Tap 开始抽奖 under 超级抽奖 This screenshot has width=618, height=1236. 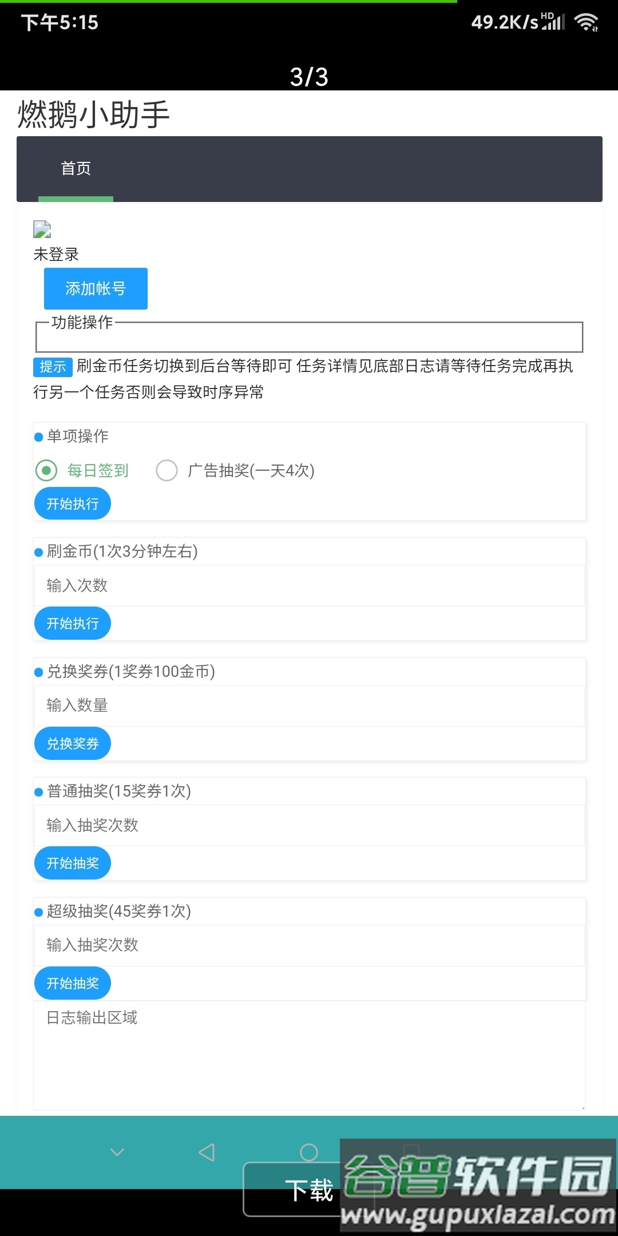tap(72, 983)
